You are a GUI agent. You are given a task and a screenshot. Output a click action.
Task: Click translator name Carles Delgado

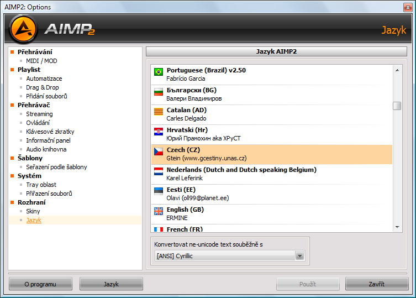(186, 118)
